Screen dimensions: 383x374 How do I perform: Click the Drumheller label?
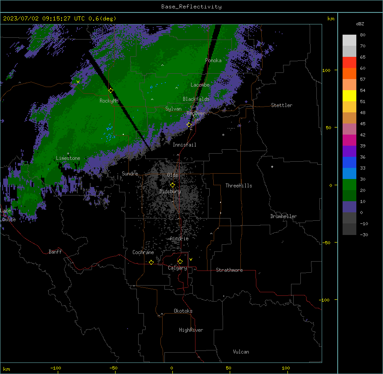(x=283, y=216)
